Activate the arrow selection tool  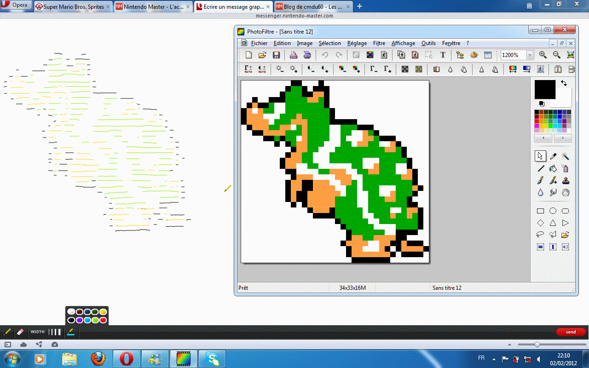(x=541, y=156)
